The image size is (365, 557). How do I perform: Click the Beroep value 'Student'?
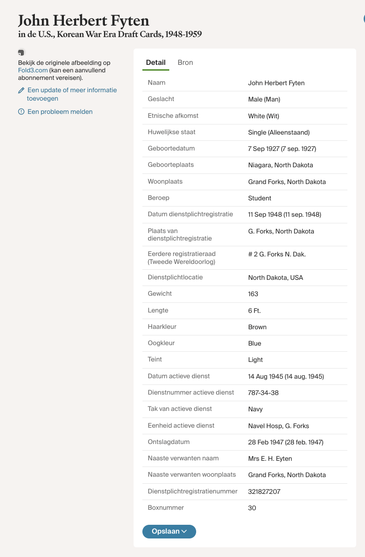pos(260,198)
